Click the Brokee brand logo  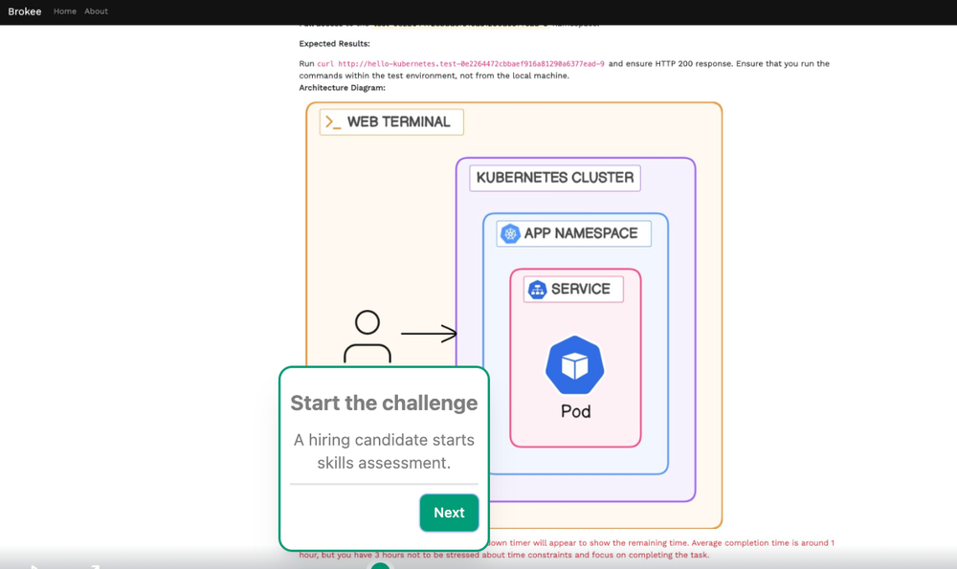click(x=25, y=11)
